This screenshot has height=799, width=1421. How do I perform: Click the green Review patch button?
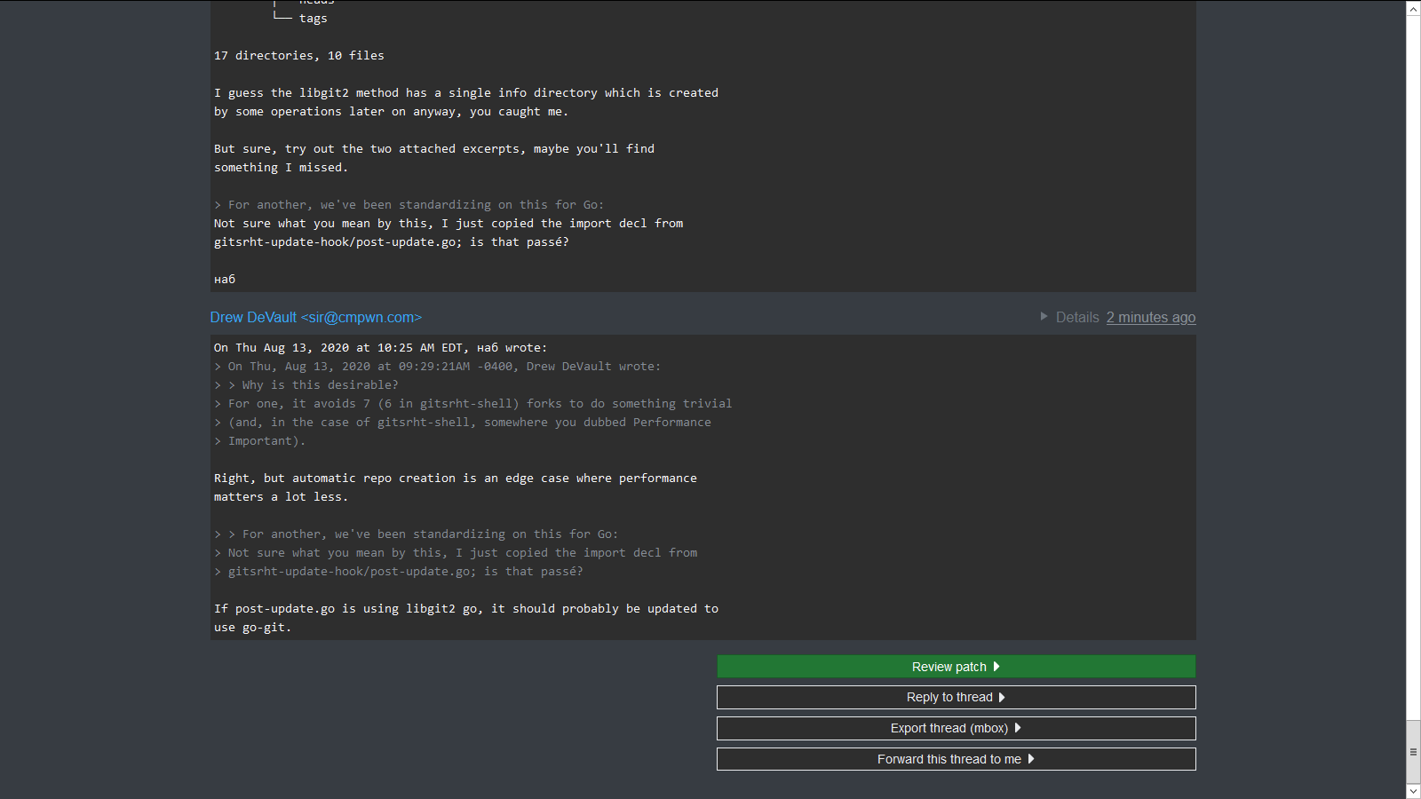pyautogui.click(x=956, y=667)
